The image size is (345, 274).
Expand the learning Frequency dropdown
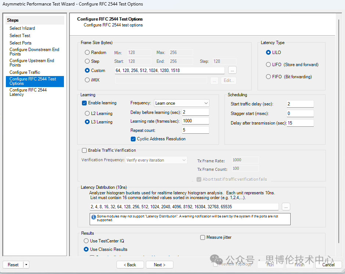coord(182,103)
